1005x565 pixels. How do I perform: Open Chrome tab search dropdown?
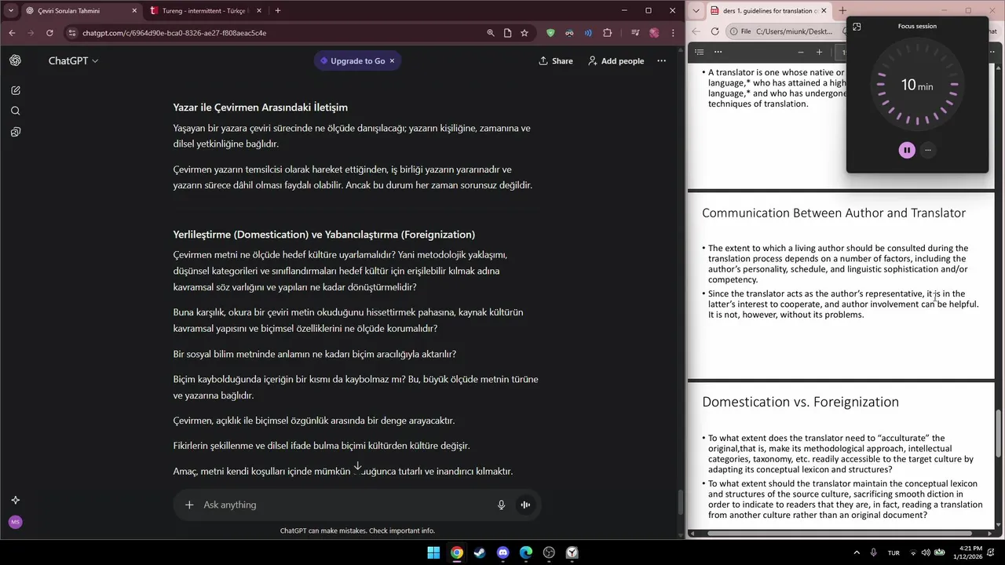10,10
